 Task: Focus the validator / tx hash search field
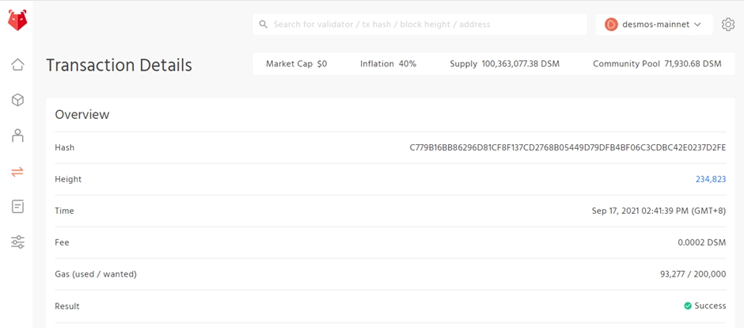pos(420,25)
